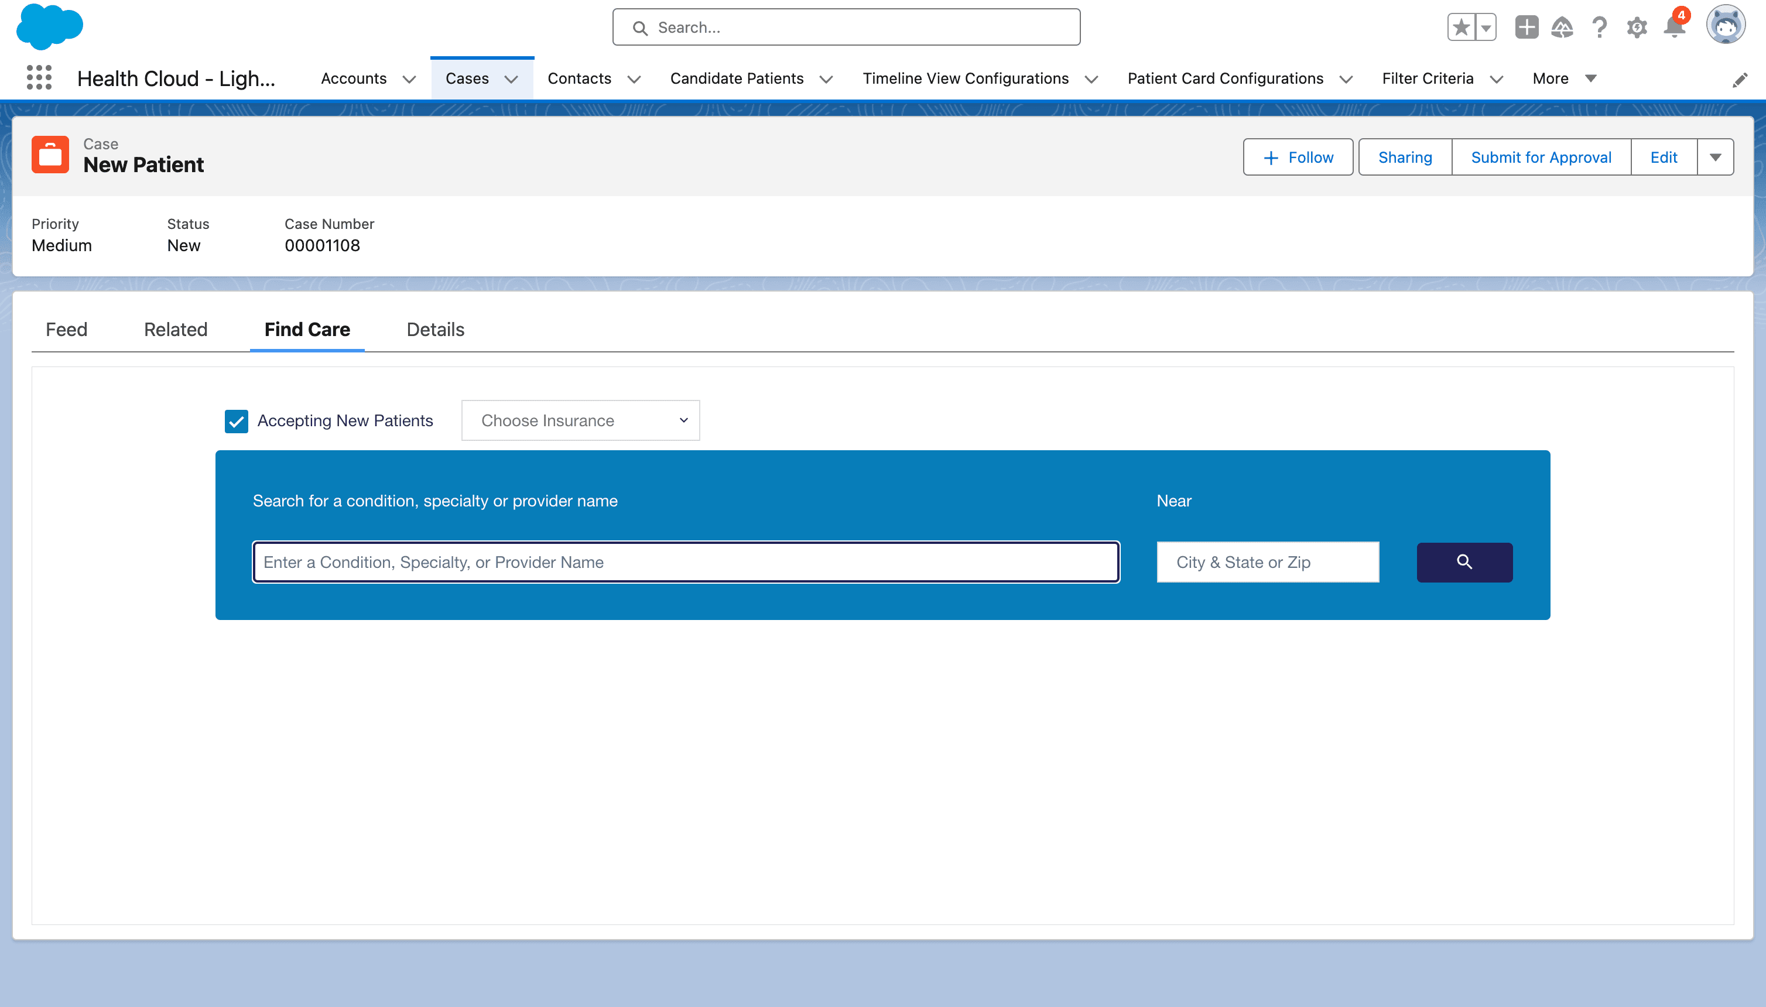Select the Find Care tab
Image resolution: width=1766 pixels, height=1007 pixels.
(307, 329)
